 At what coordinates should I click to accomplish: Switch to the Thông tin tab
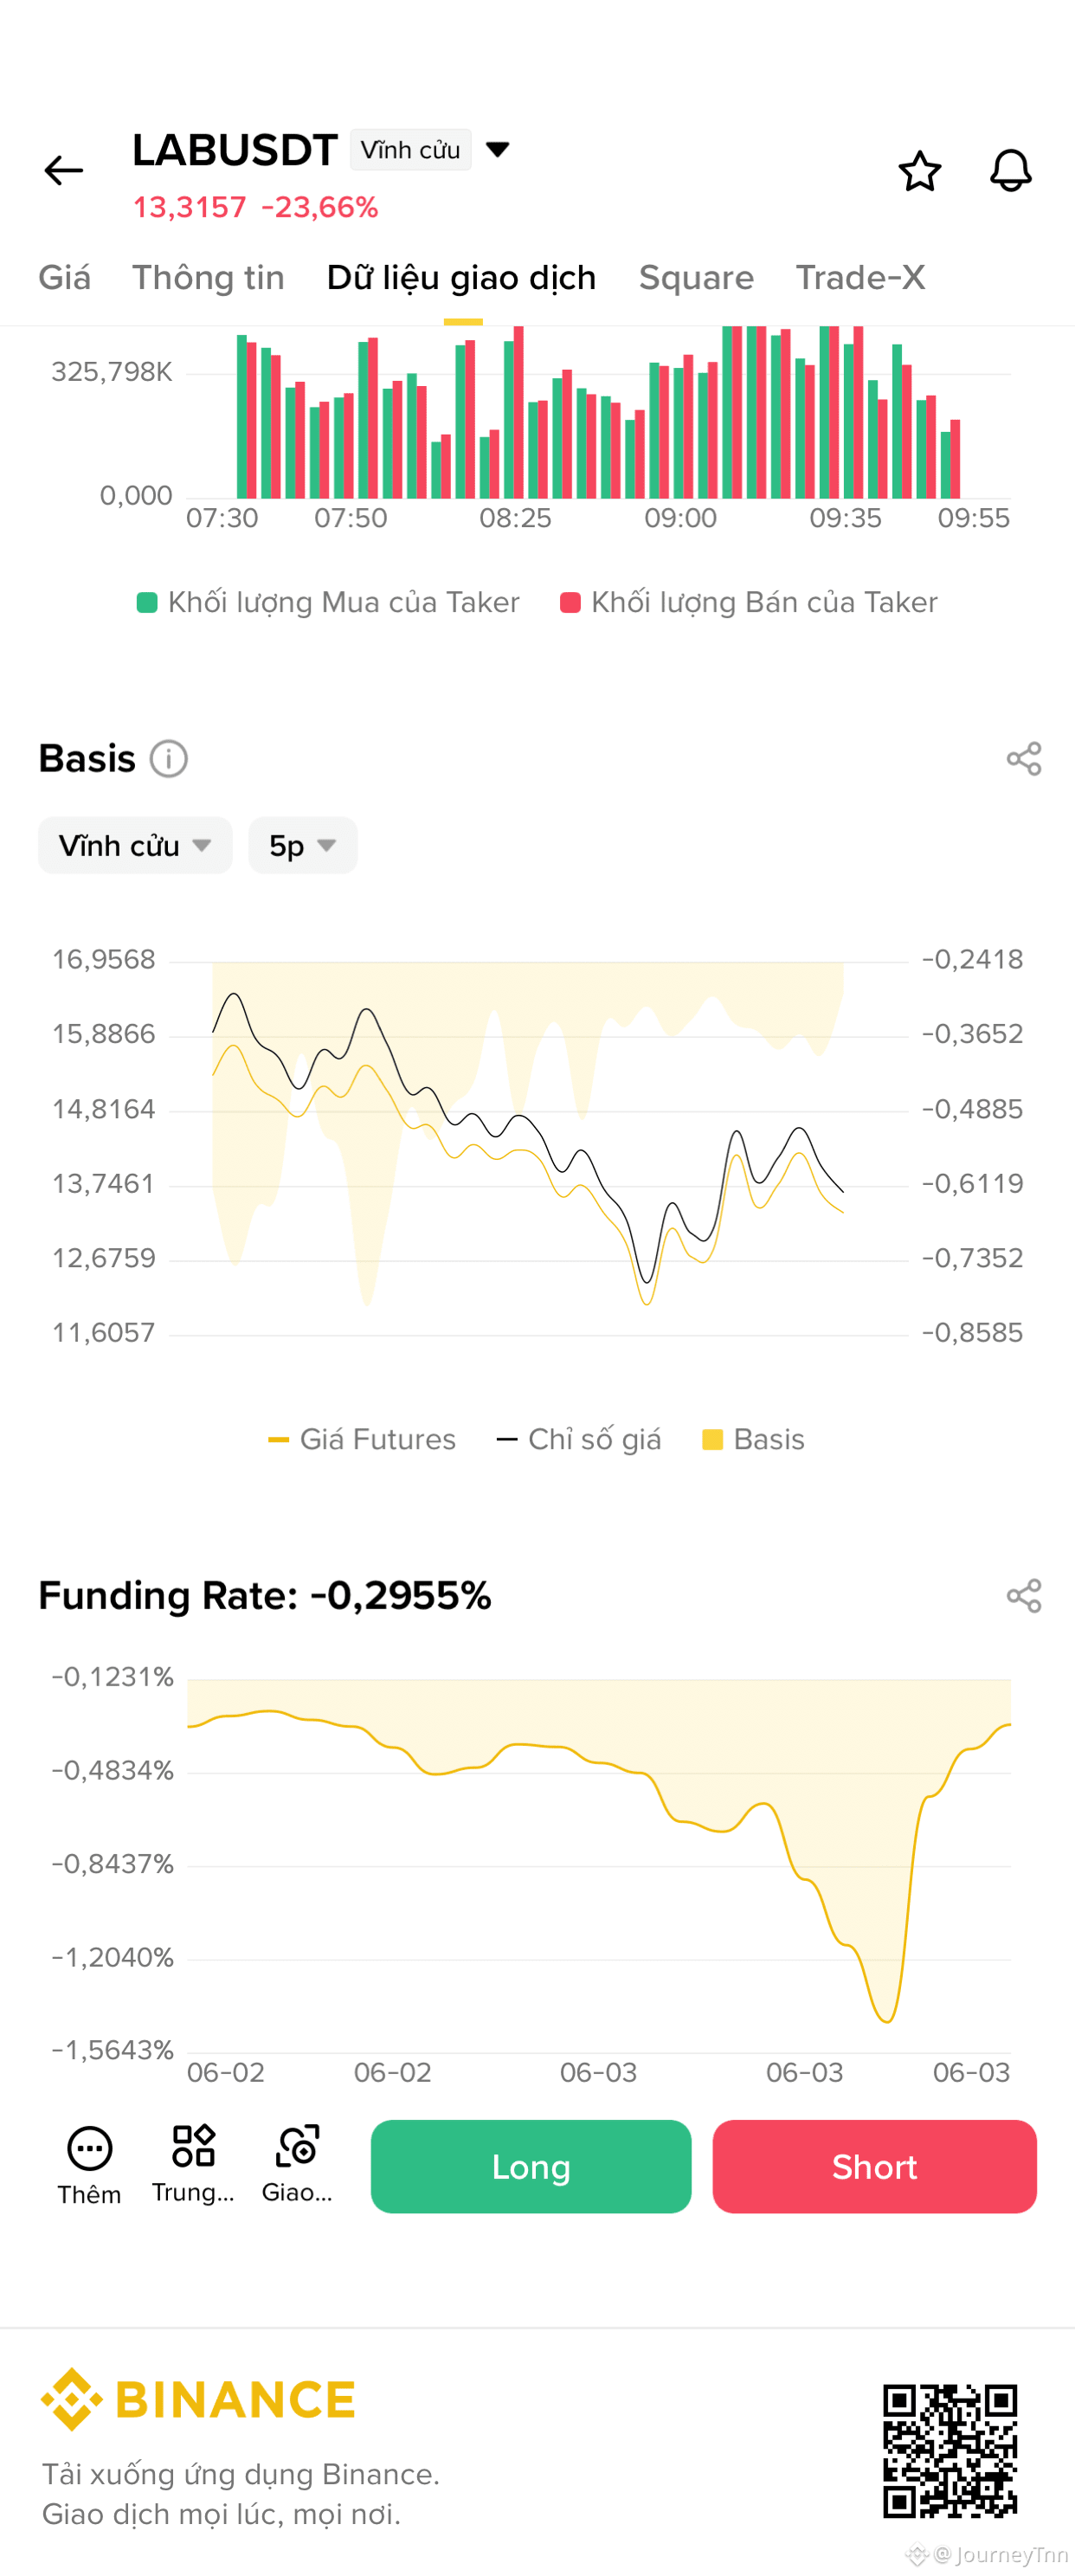click(x=208, y=278)
